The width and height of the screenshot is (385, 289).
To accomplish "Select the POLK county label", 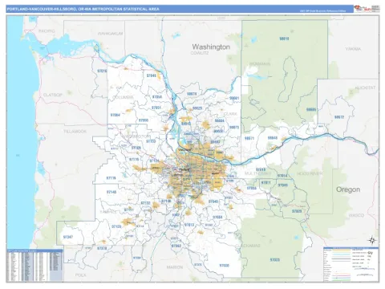I will click(x=81, y=275).
